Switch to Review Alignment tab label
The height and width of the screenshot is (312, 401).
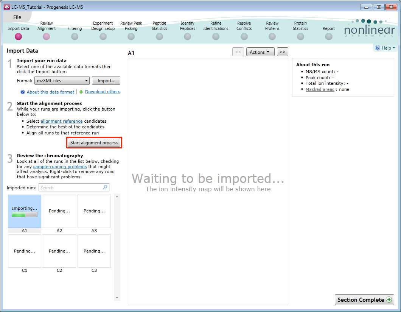click(x=46, y=26)
